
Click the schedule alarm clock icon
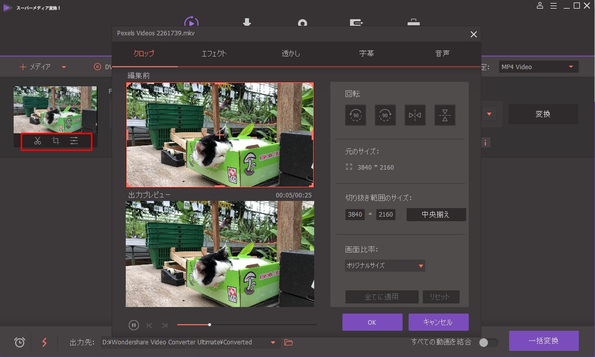(20, 342)
